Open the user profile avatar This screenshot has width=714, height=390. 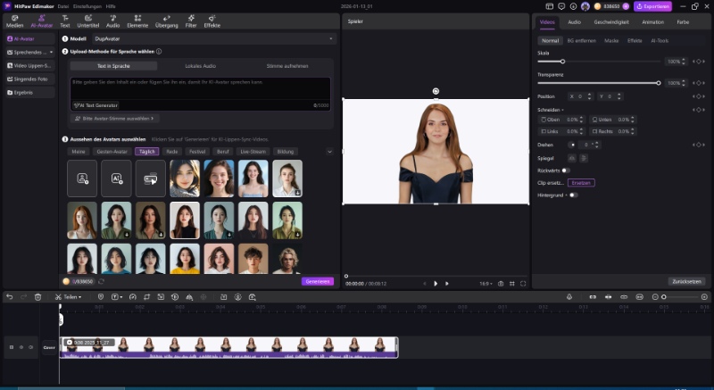click(585, 6)
